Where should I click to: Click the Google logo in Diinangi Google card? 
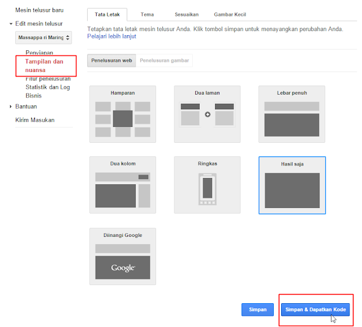(123, 268)
